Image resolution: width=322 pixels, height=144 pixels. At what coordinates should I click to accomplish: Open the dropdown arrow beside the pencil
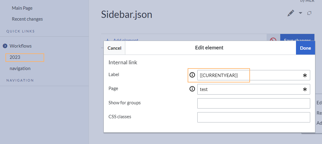301,13
